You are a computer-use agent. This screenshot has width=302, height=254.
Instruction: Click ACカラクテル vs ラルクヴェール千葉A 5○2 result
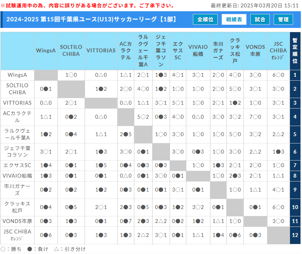coord(143,117)
